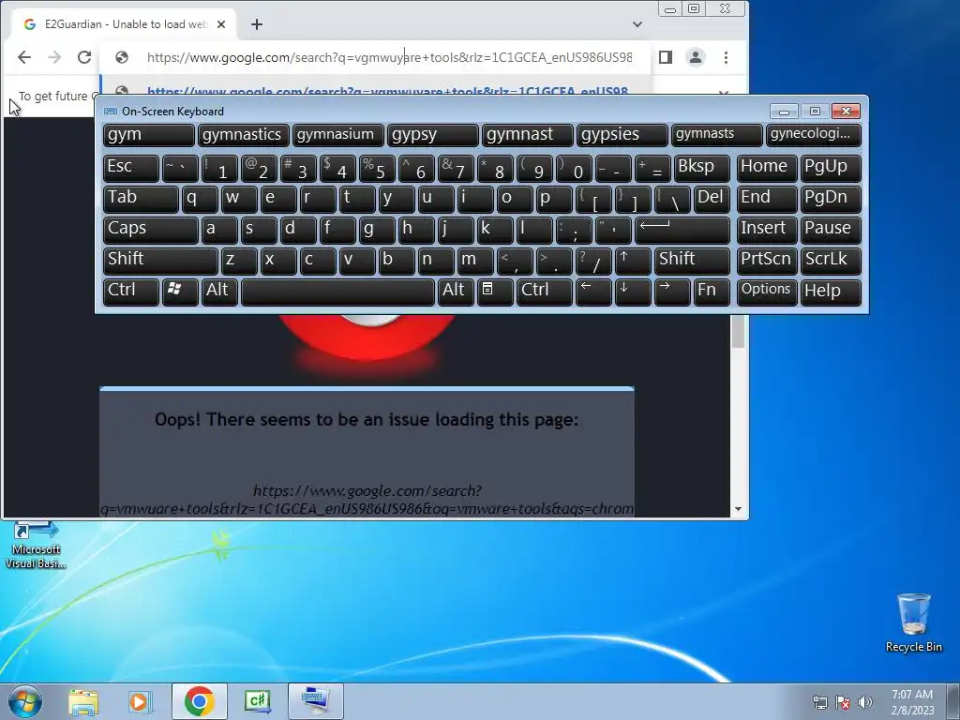Open the C# application in taskbar

click(257, 701)
